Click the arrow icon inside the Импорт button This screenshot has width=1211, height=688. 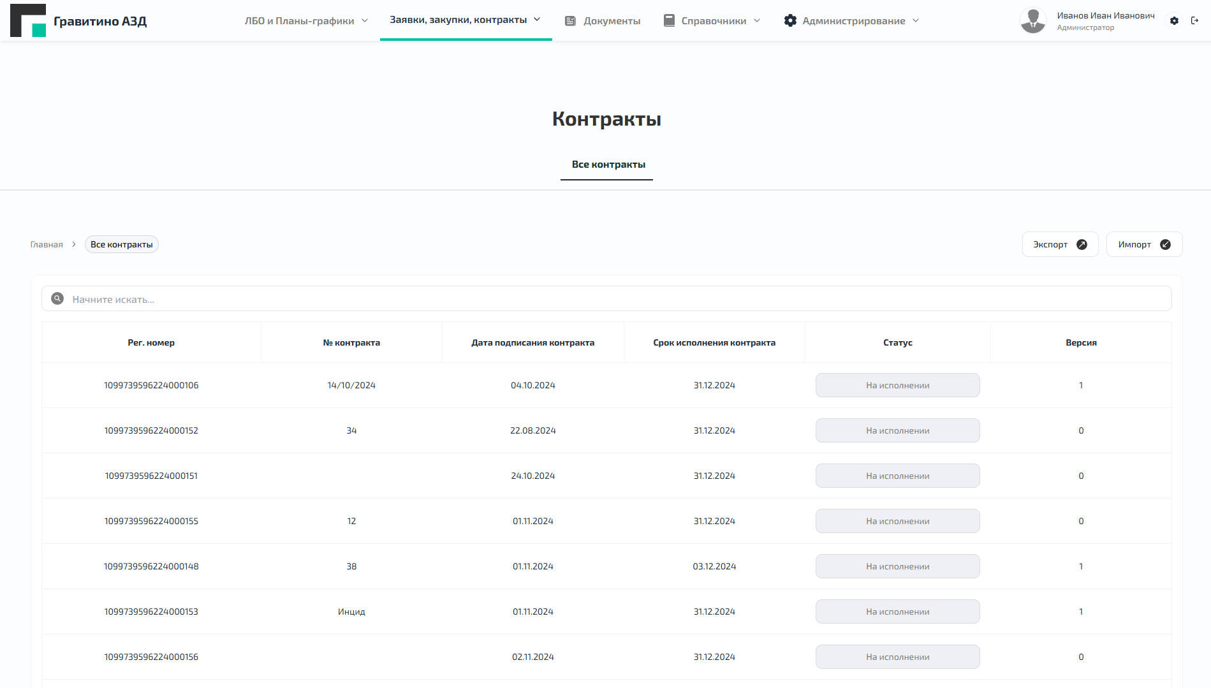click(1164, 244)
